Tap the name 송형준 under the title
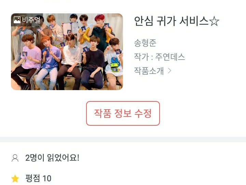The image size is (246, 185). coord(145,43)
